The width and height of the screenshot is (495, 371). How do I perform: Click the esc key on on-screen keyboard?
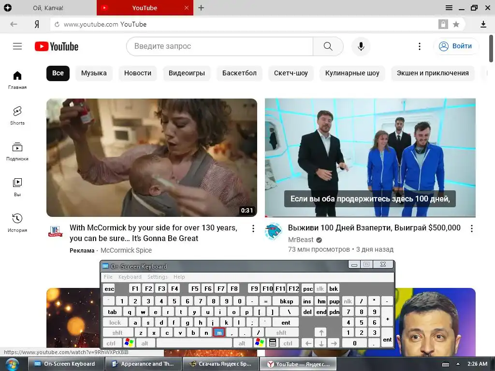coord(109,289)
